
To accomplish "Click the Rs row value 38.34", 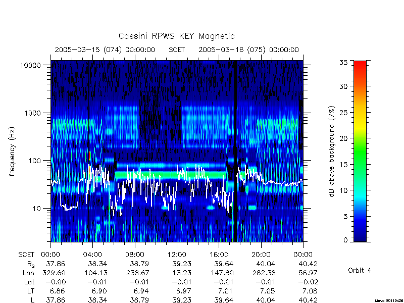I will pyautogui.click(x=97, y=264).
